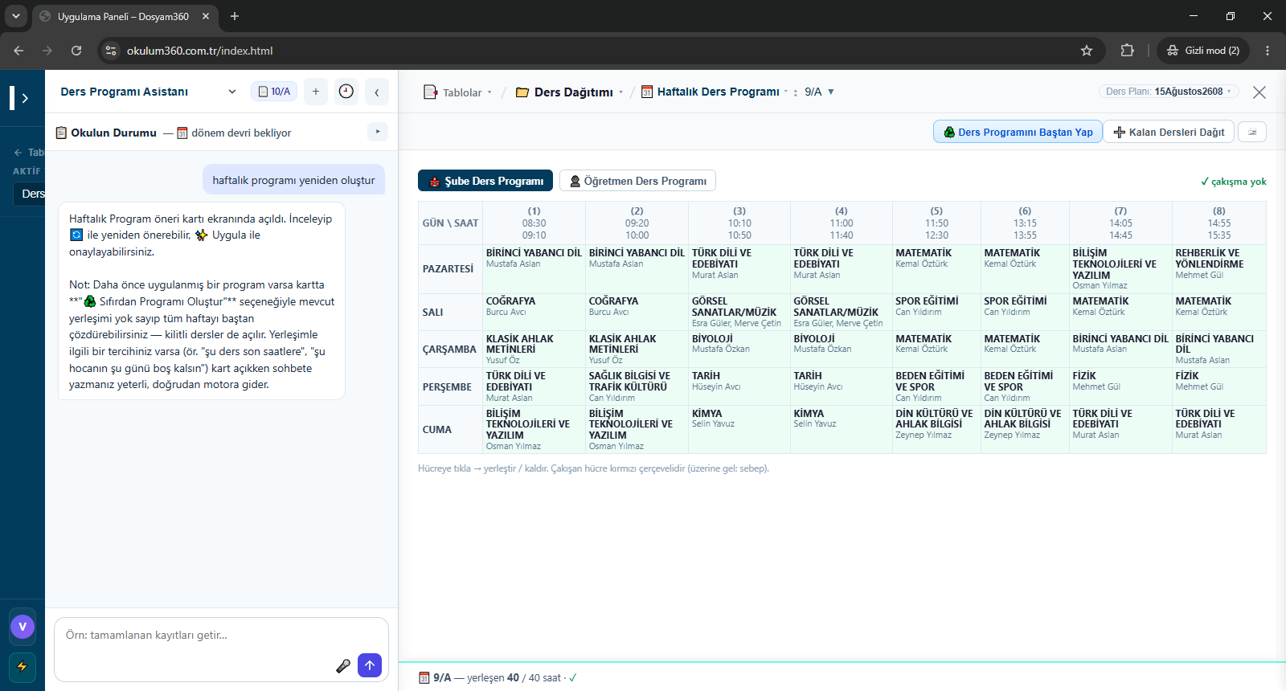The height and width of the screenshot is (691, 1286).
Task: Select Salı hour 5 Spor Eğitimi cell
Action: [x=936, y=312]
